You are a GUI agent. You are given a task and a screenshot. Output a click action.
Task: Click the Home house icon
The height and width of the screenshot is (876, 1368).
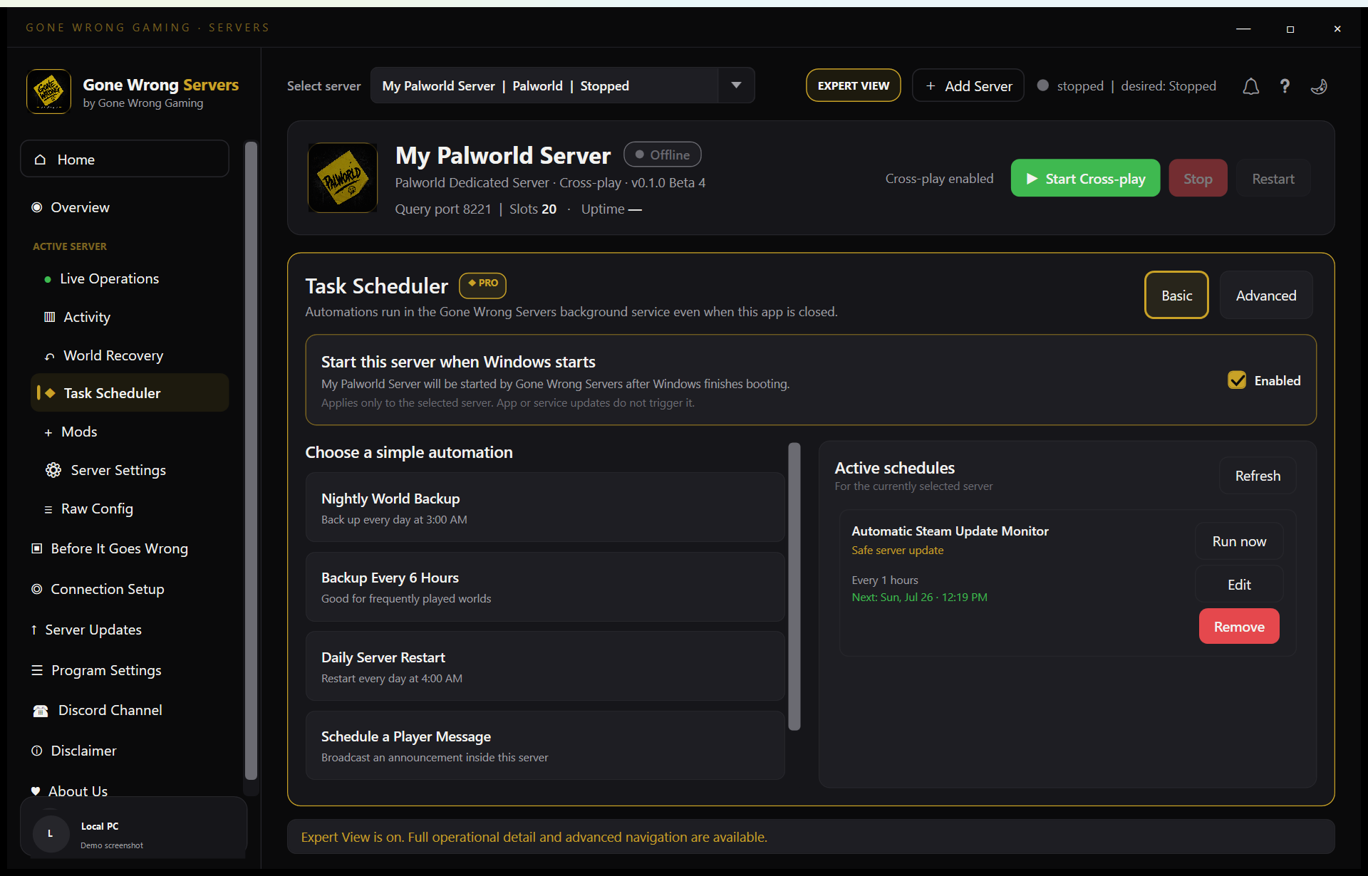coord(41,160)
